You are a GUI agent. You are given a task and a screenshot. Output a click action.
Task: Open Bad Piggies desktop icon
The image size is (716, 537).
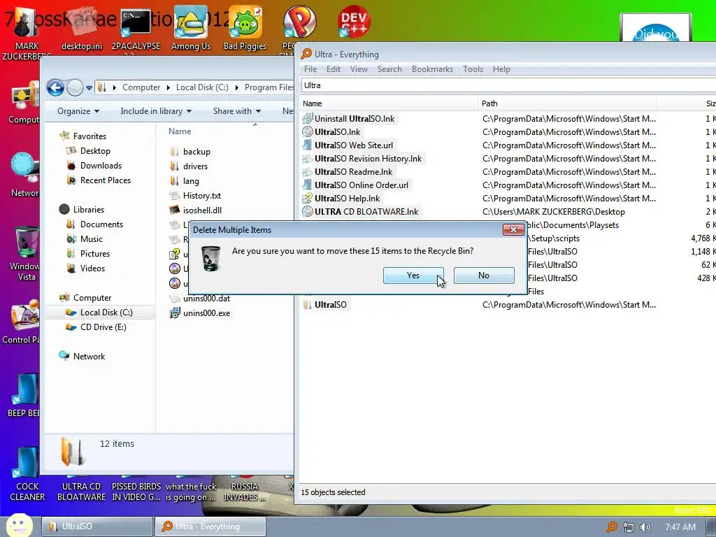[245, 28]
